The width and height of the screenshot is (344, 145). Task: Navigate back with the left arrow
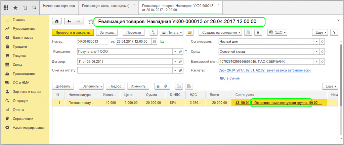point(69,21)
